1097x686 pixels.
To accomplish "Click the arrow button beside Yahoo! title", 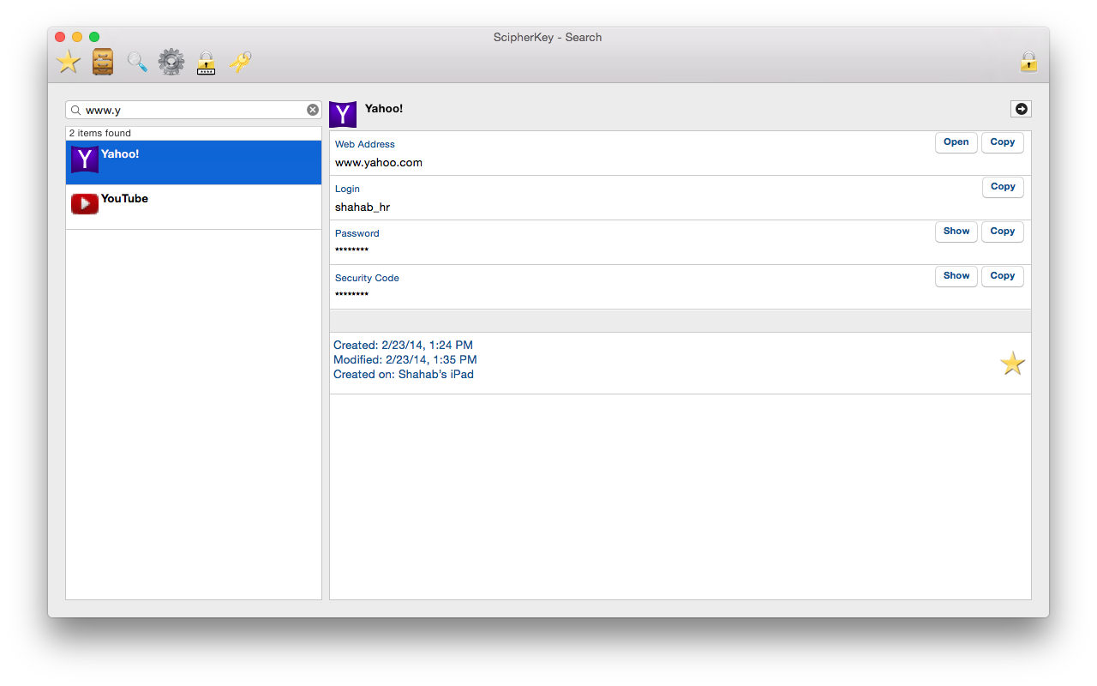I will click(x=1021, y=109).
